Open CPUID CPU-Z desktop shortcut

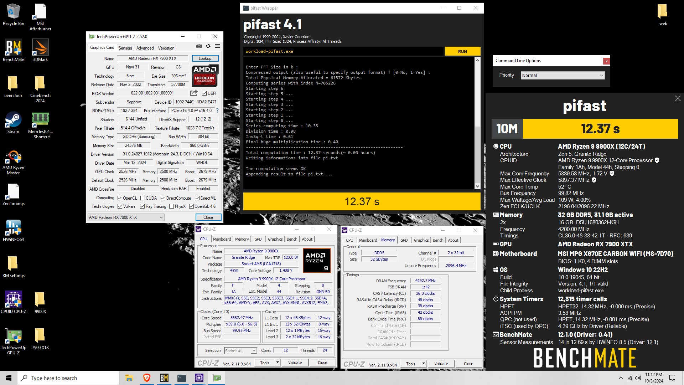14,302
